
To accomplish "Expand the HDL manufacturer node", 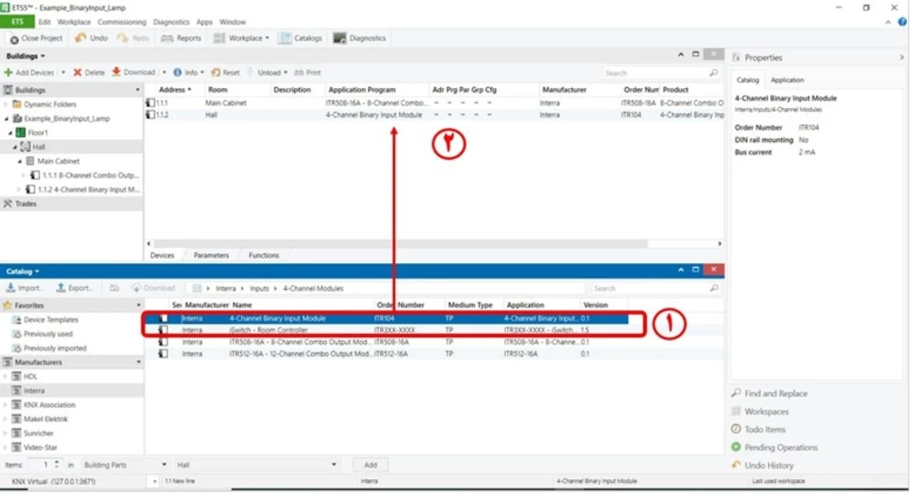I will tap(6, 376).
